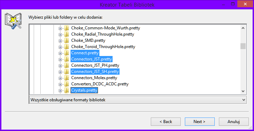Select Connectors_Molex.pretty in the list

click(x=94, y=78)
